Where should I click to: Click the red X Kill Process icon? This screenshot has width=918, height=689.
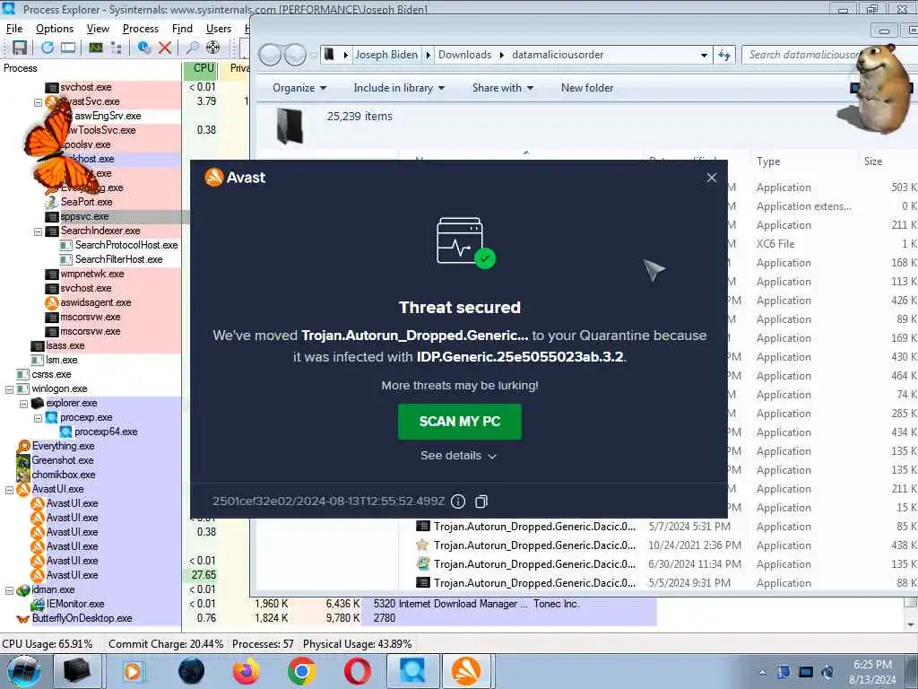click(x=165, y=48)
